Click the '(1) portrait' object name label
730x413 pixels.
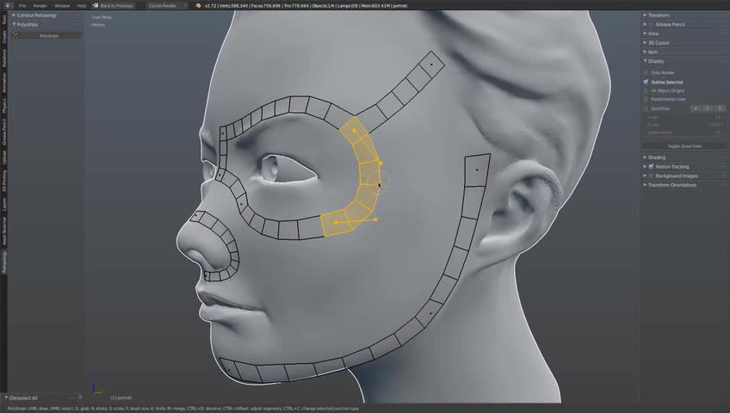tap(121, 398)
